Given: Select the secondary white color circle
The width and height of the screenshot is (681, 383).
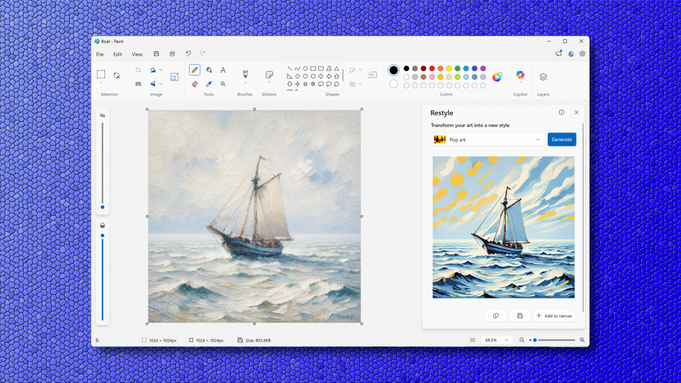Looking at the screenshot, I should pyautogui.click(x=394, y=84).
